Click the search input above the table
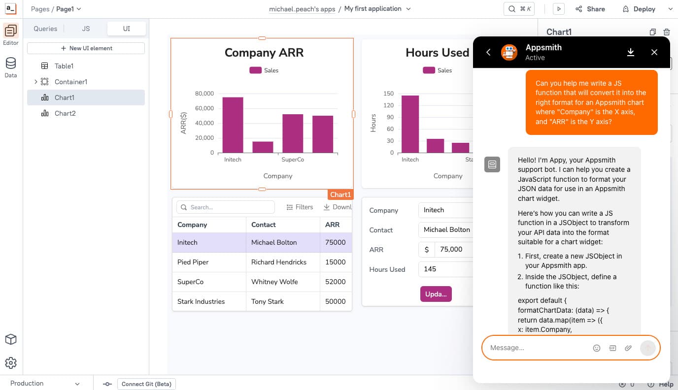678x390 pixels. tap(225, 207)
